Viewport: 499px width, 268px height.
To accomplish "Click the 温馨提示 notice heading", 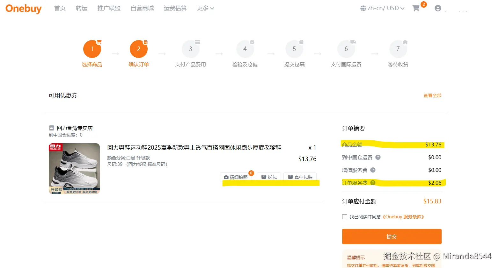I will pos(356,257).
